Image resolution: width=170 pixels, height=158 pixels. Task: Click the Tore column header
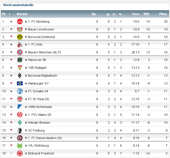[x=135, y=14]
